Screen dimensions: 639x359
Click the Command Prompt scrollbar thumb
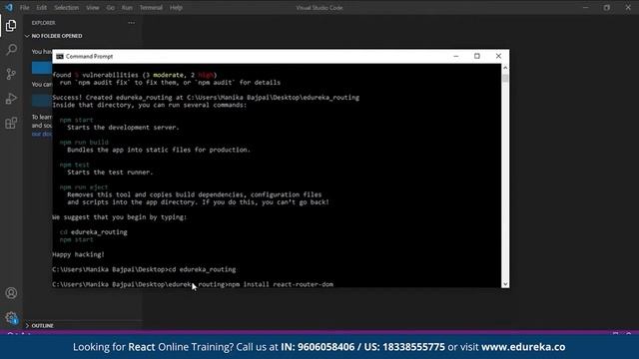(x=505, y=78)
